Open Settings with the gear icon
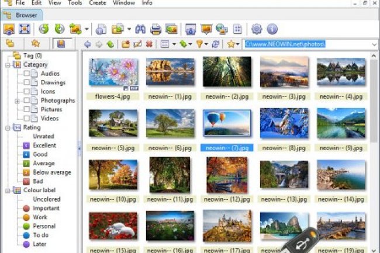This screenshot has height=253, width=380. tap(256, 29)
